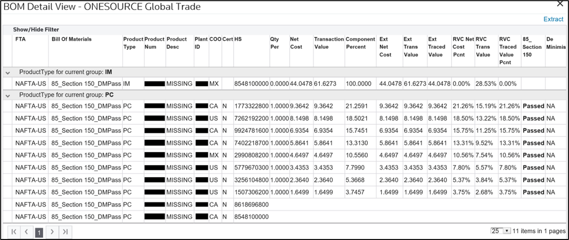The height and width of the screenshot is (240, 569).
Task: Go to the next page
Action: coord(52,231)
